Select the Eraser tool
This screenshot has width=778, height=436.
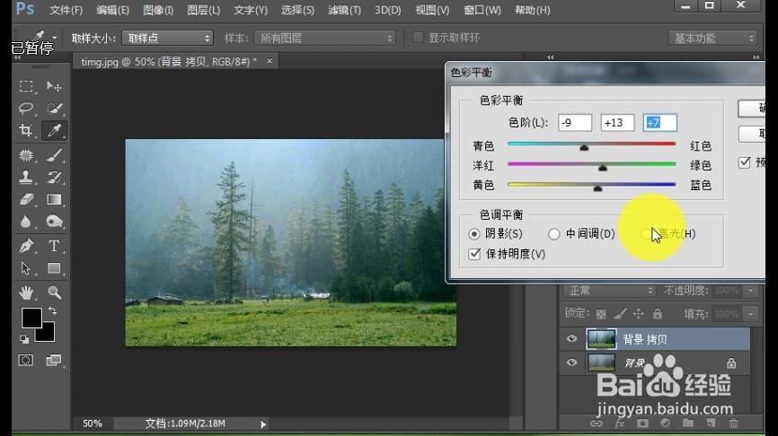[x=26, y=199]
